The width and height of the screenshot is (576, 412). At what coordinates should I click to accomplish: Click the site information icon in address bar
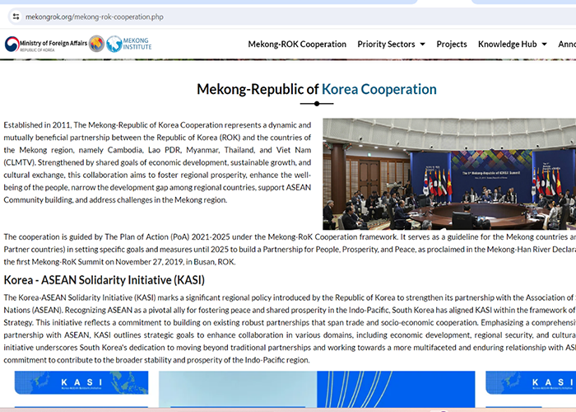pyautogui.click(x=16, y=16)
